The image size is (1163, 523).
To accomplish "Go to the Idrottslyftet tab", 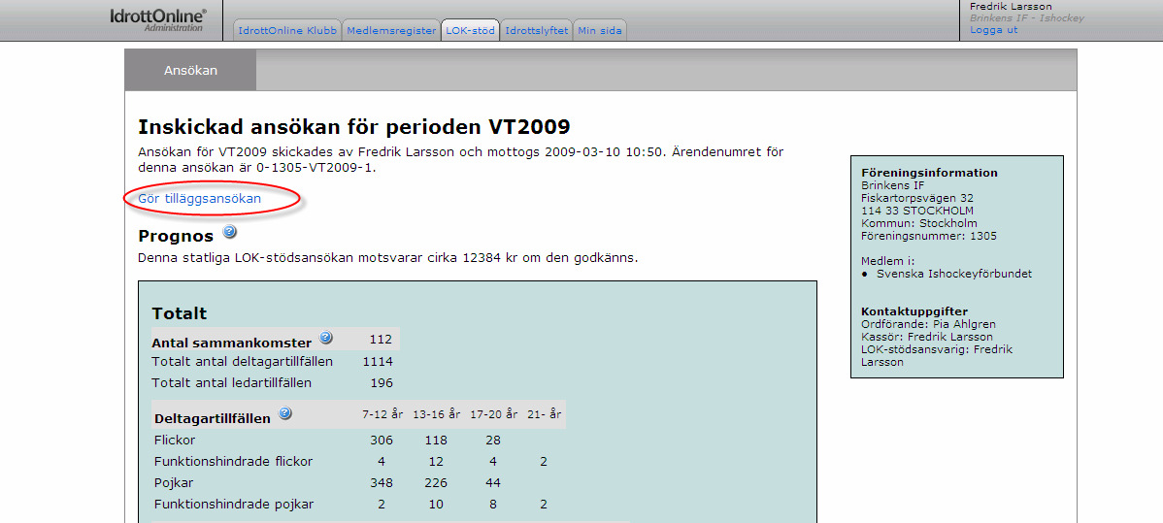I will 536,30.
